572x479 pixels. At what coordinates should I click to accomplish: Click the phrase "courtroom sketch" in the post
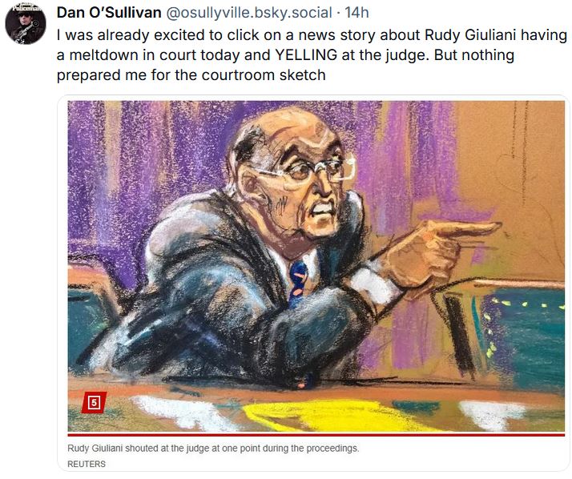coord(264,74)
